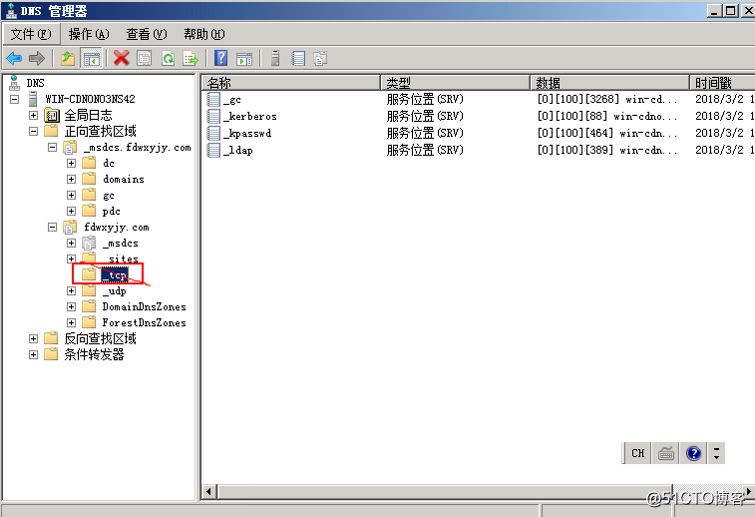
Task: Click the new server toolbar icon
Action: pos(275,59)
